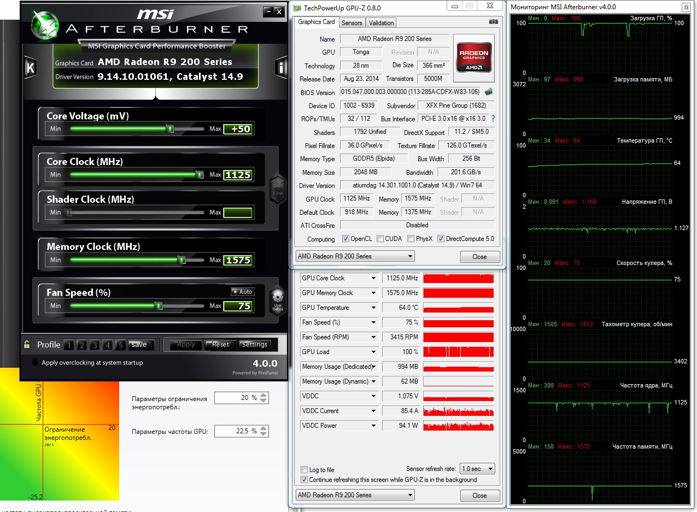Click the fan User Define gear icon

[x=278, y=299]
